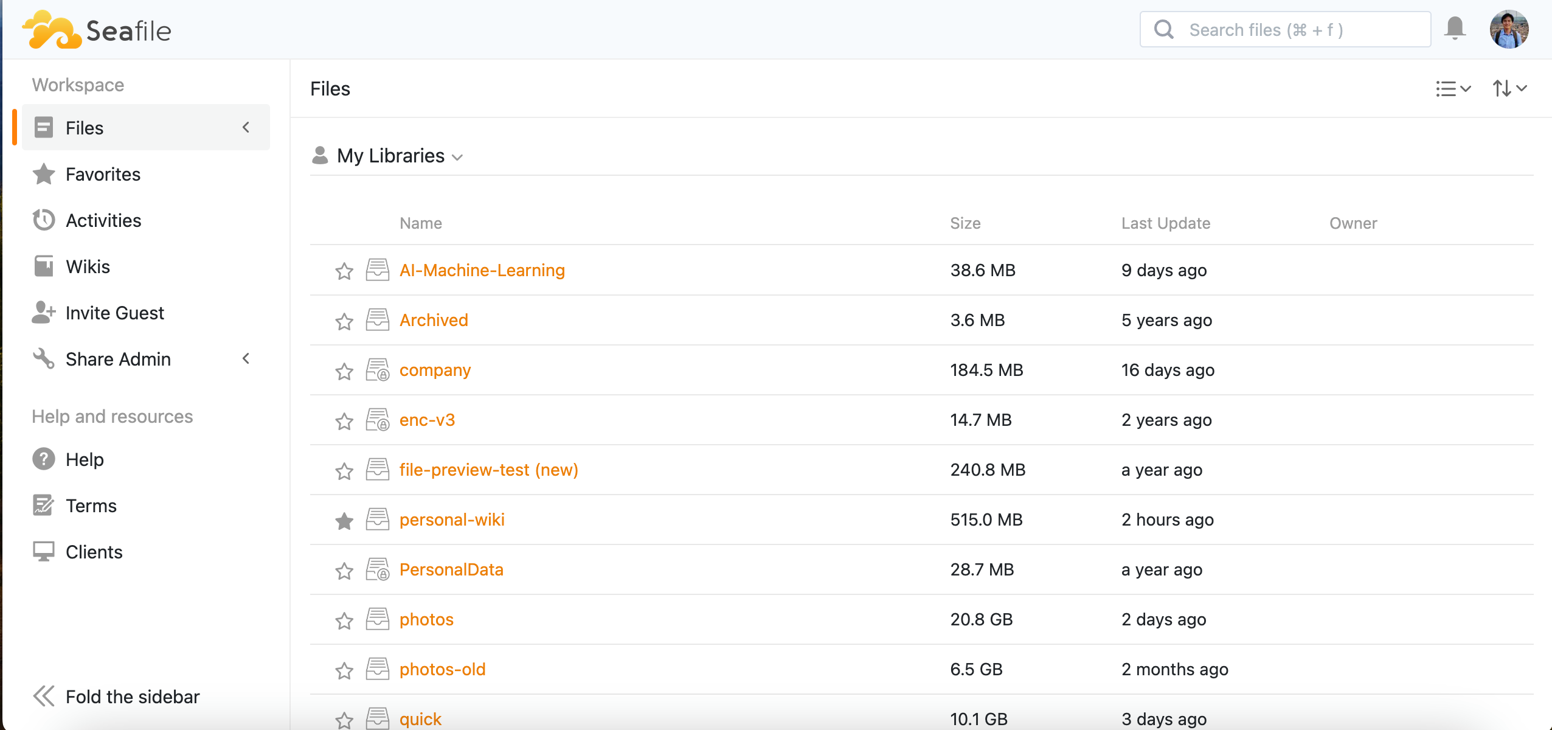Click the user profile avatar
1552x730 pixels.
coord(1510,29)
